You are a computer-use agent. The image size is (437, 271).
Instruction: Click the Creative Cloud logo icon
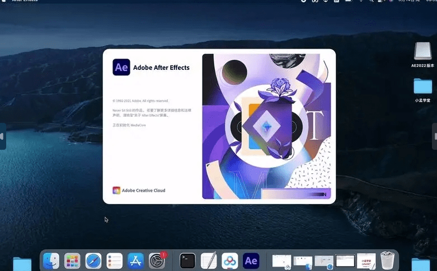(x=116, y=191)
